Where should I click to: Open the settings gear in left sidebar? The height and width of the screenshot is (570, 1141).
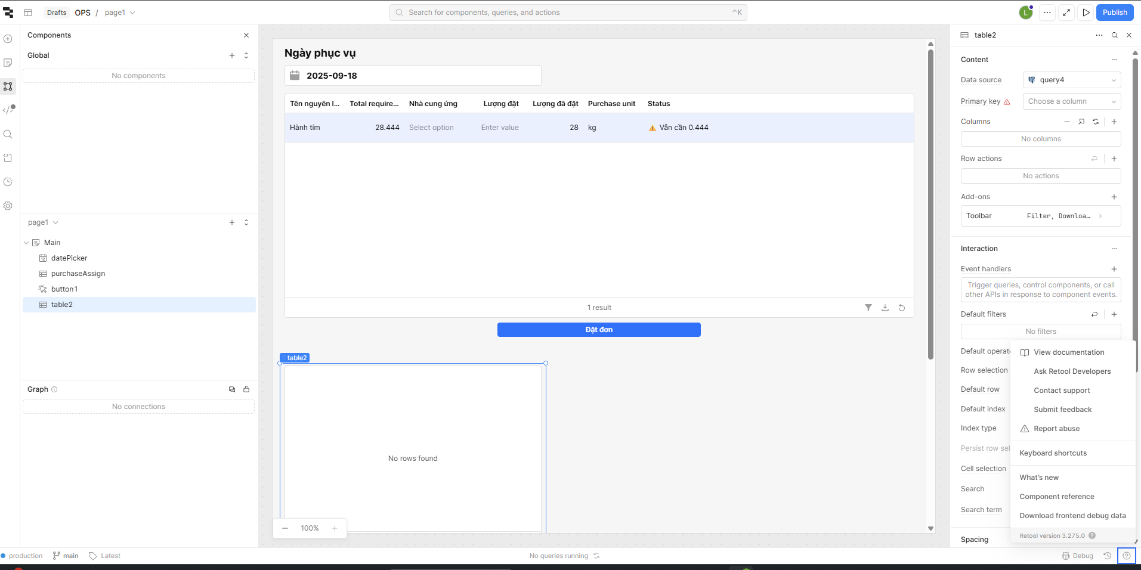coord(8,206)
